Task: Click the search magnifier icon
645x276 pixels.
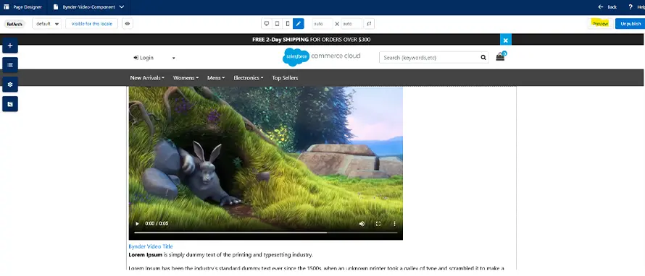Action: [483, 57]
